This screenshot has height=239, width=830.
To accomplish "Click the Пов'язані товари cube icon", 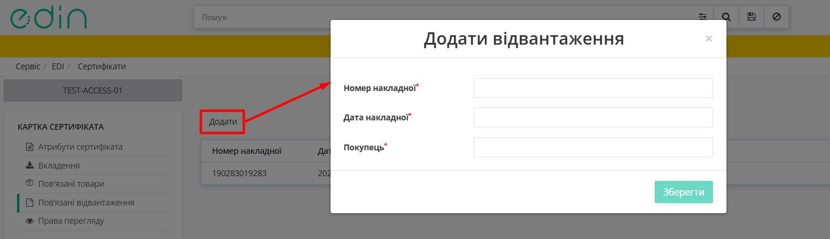I will (x=30, y=184).
